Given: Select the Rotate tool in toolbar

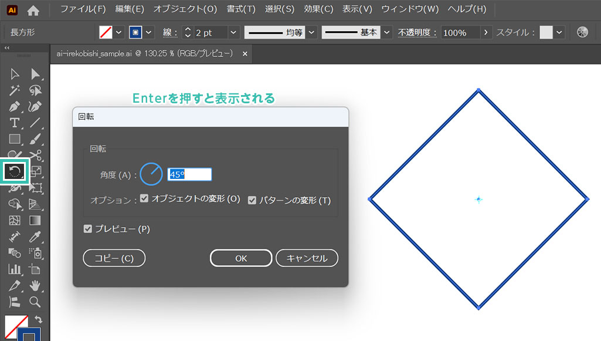Looking at the screenshot, I should [x=15, y=171].
